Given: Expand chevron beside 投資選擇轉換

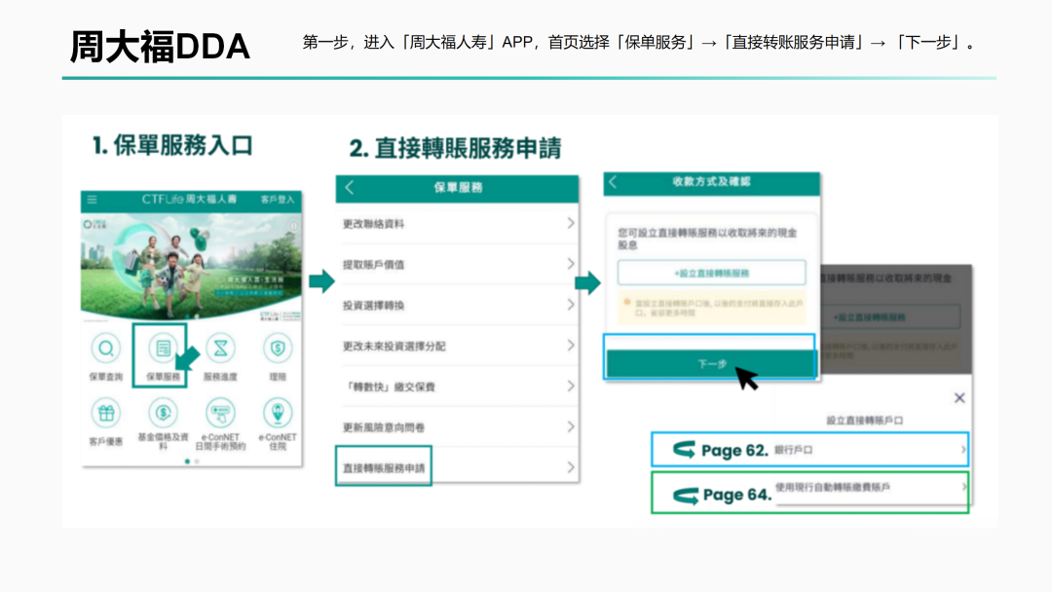Looking at the screenshot, I should click(x=570, y=305).
